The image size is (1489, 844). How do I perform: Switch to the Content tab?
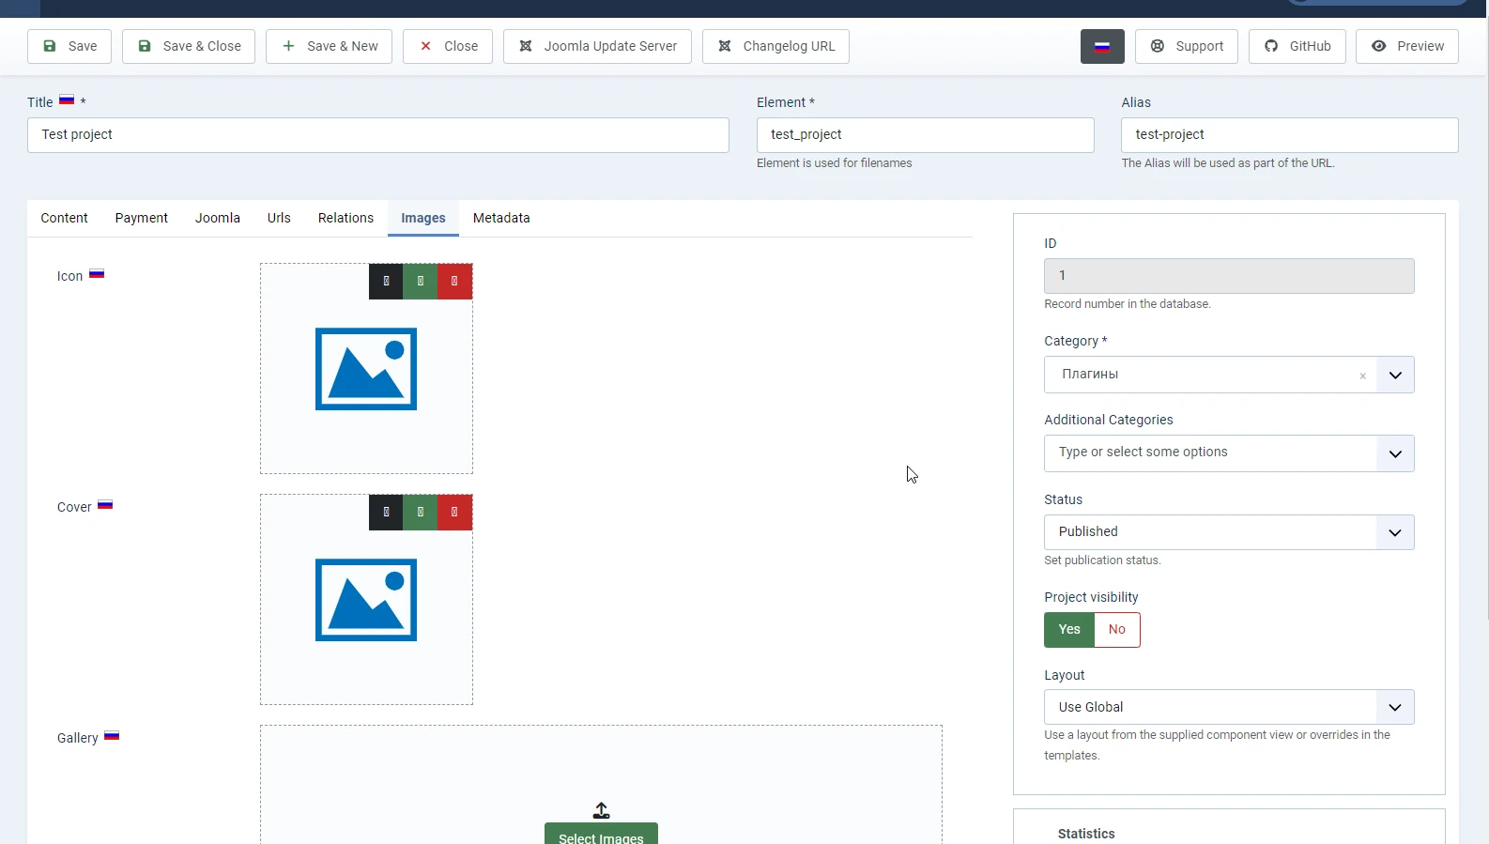64,218
